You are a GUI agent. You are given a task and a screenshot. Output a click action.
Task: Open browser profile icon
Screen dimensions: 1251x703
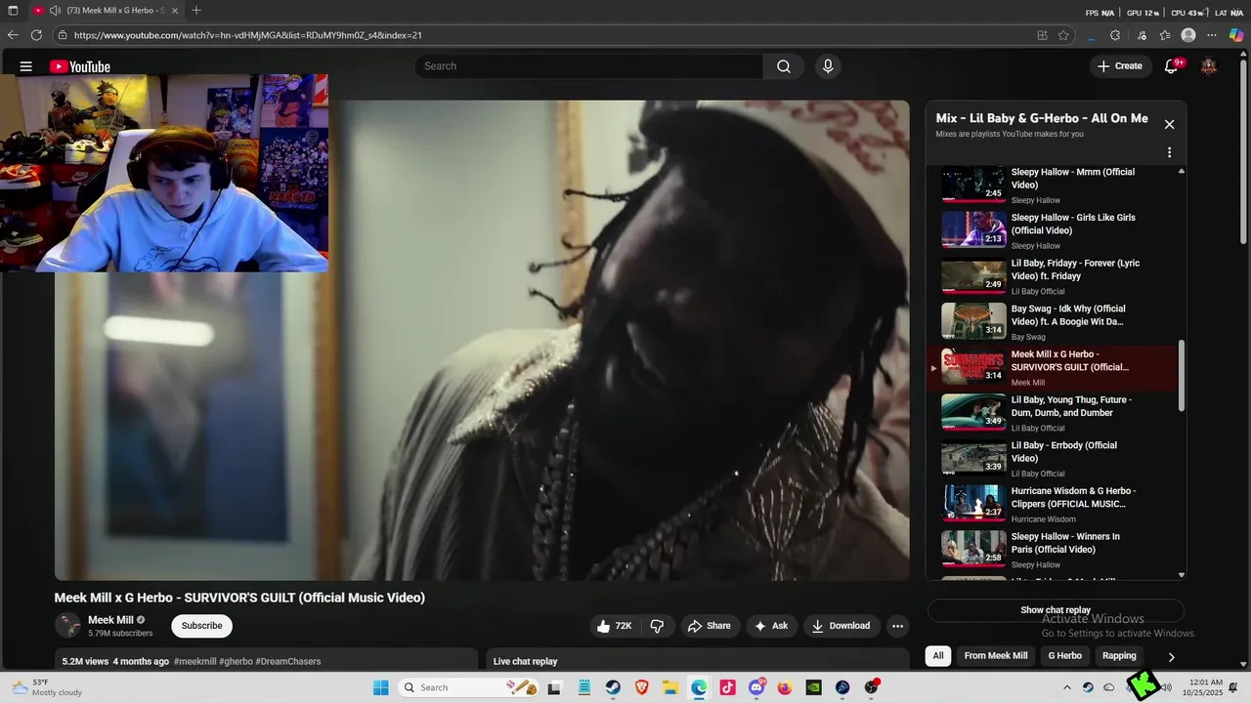coord(1188,35)
